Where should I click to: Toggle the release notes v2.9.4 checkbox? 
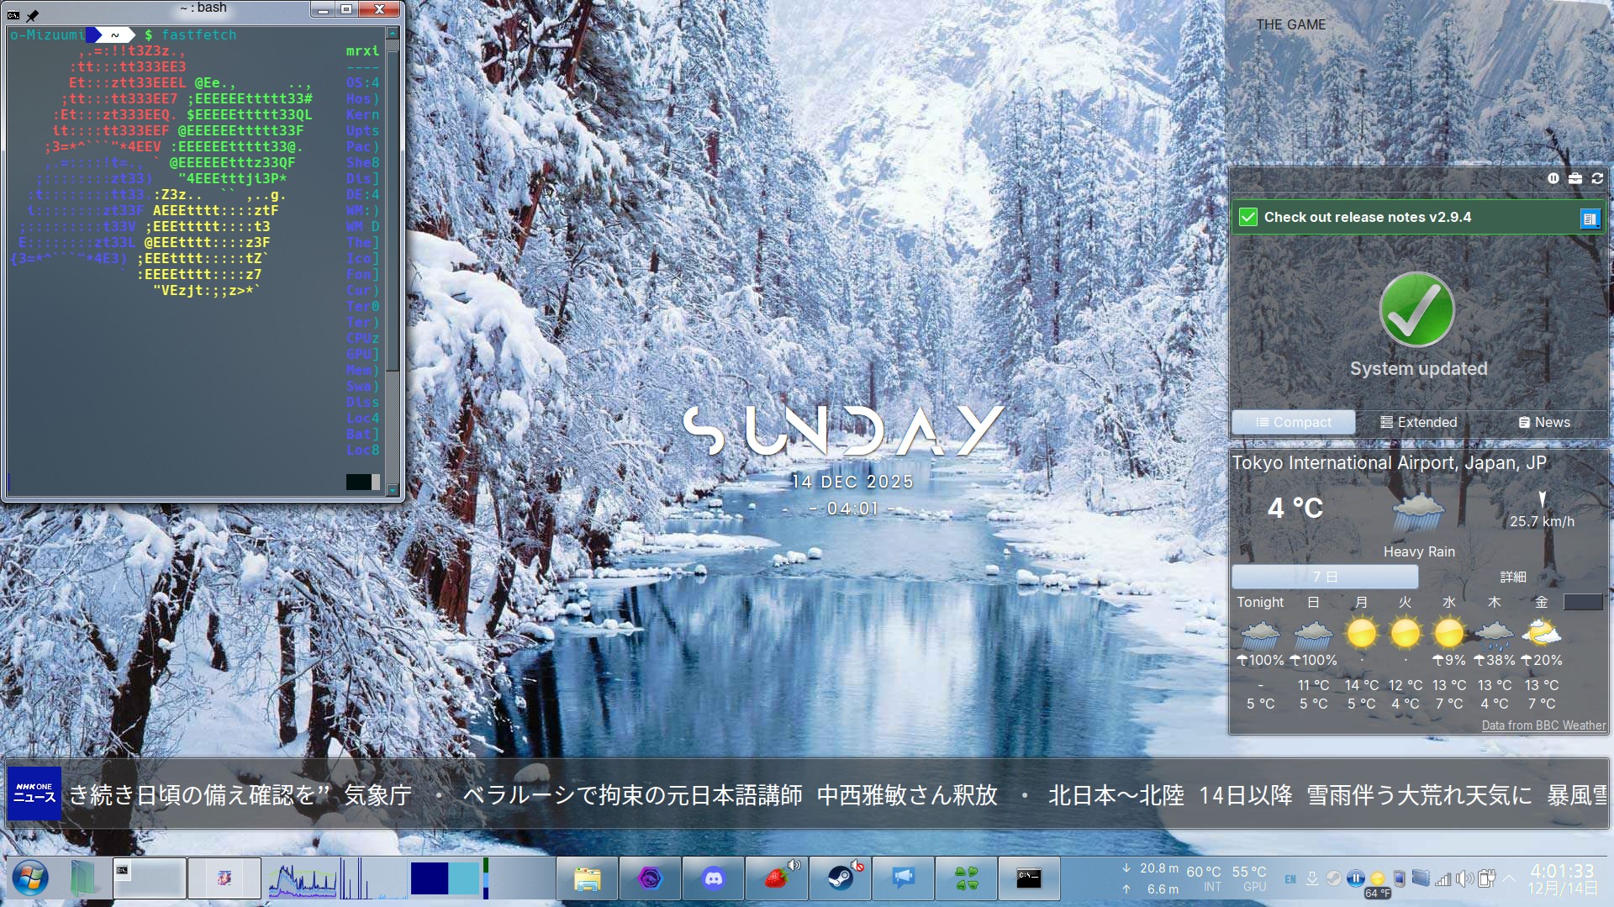pyautogui.click(x=1248, y=218)
